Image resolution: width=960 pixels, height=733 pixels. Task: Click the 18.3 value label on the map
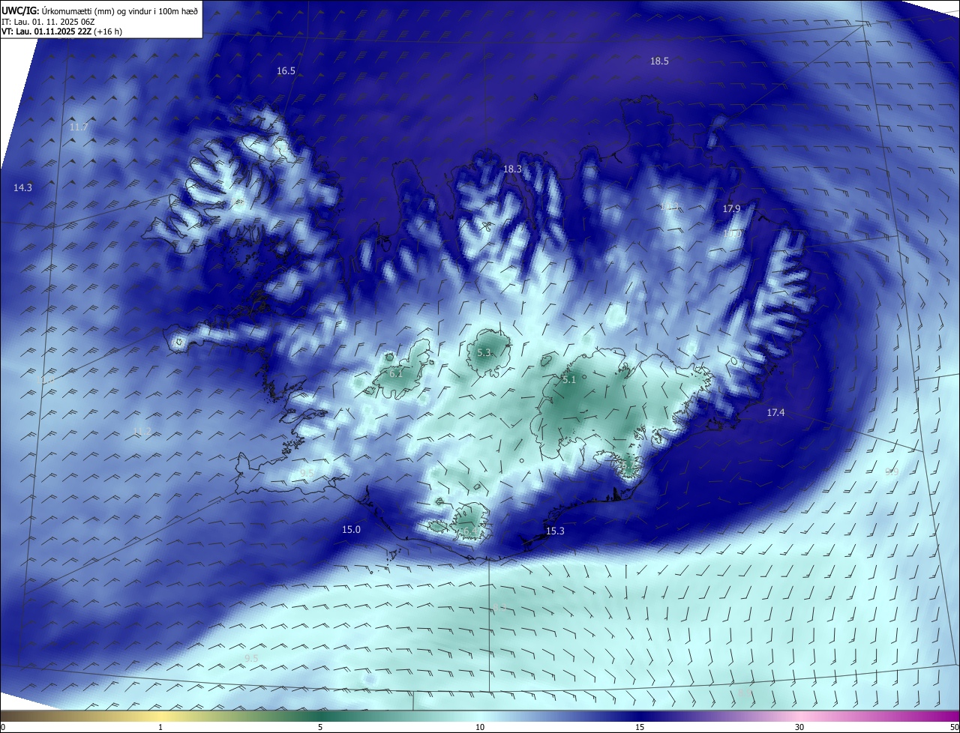pos(512,169)
